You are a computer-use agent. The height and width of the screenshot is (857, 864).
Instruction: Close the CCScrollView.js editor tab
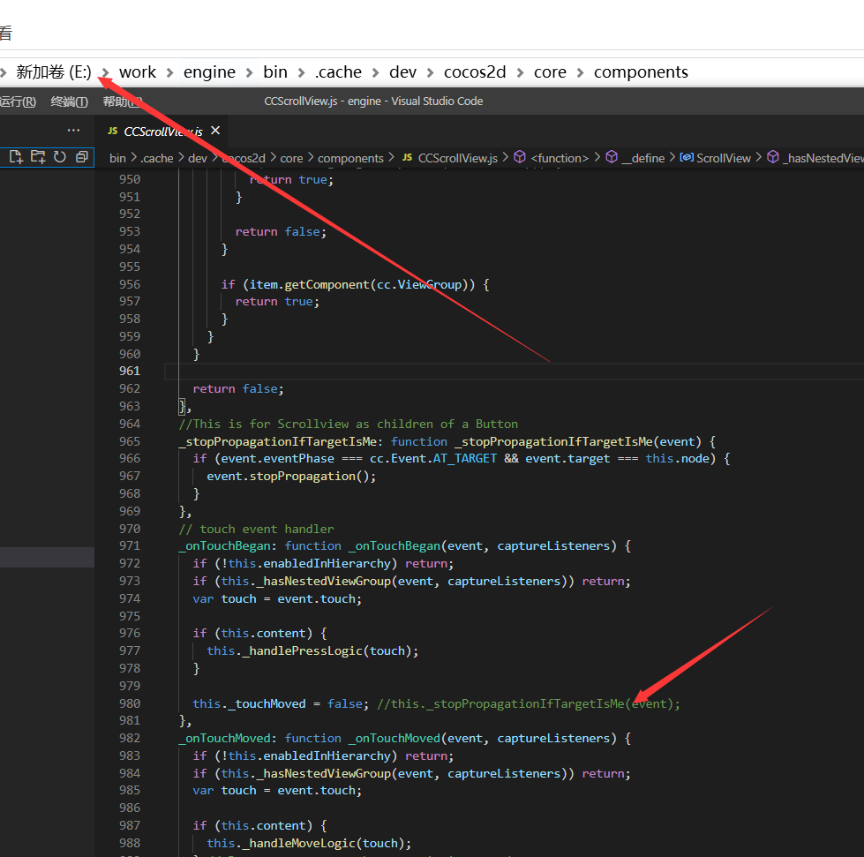(215, 131)
